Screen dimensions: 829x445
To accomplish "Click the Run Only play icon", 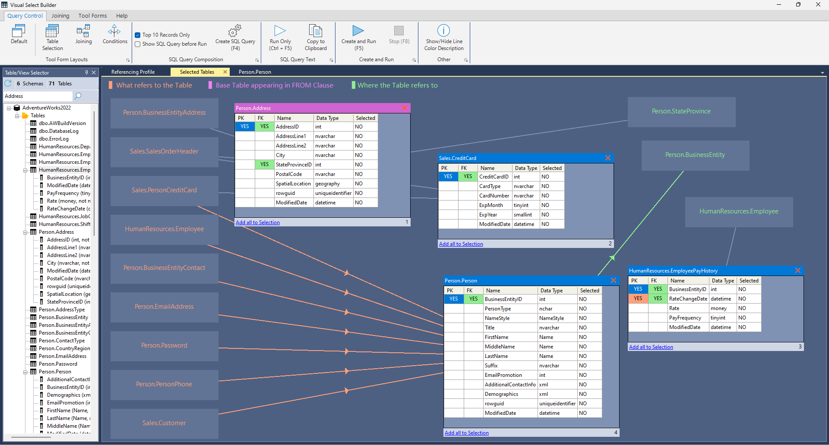I will click(280, 31).
